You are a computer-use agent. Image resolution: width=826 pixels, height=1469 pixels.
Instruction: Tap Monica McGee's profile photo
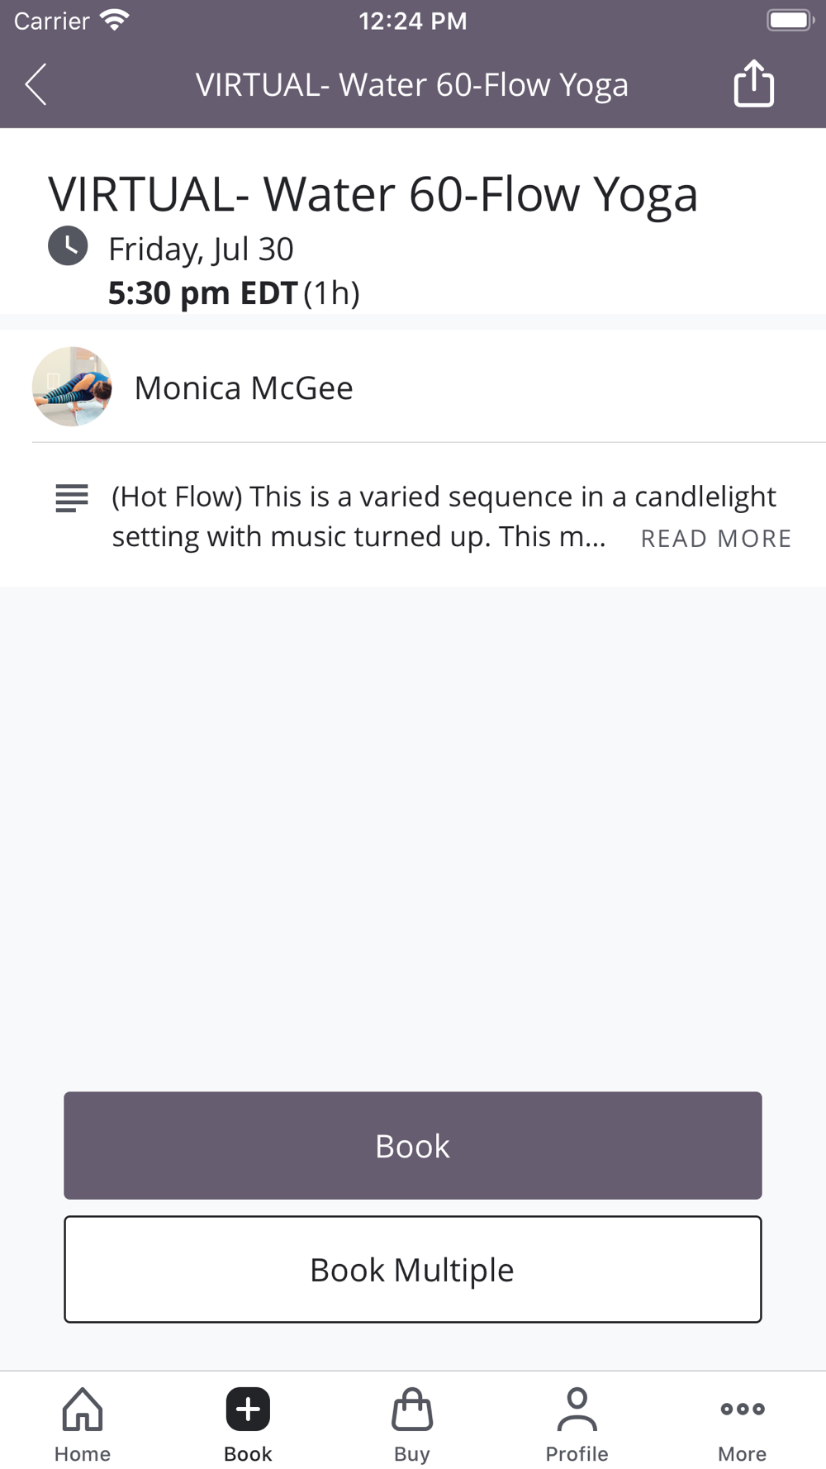[x=72, y=387]
